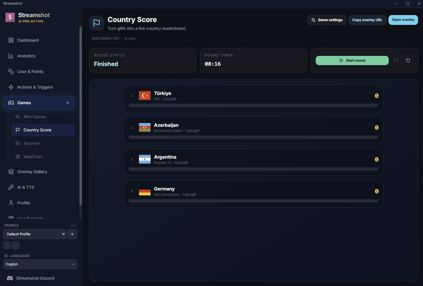Click the Streamshot logo icon
423x286 pixels.
pyautogui.click(x=10, y=17)
